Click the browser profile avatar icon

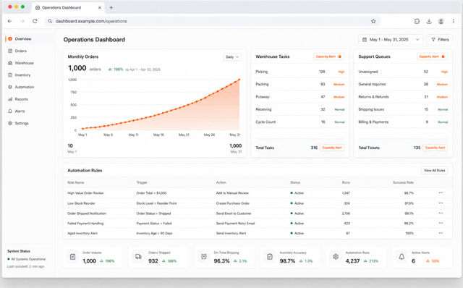[441, 21]
